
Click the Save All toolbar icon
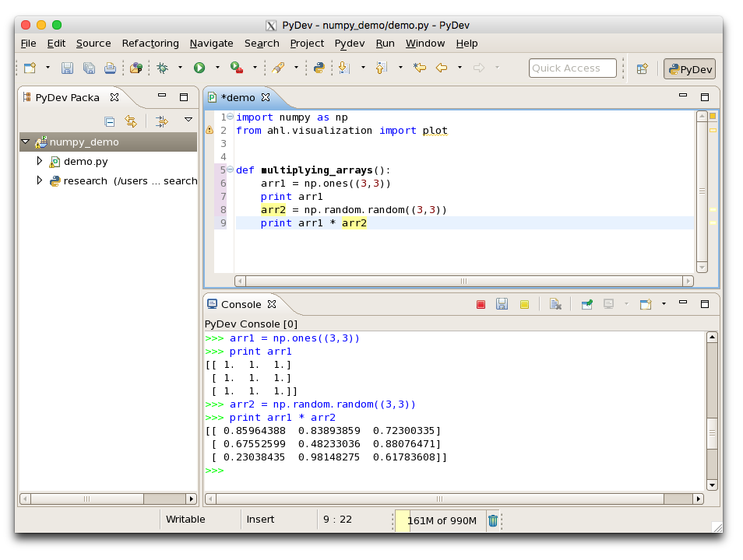[89, 68]
